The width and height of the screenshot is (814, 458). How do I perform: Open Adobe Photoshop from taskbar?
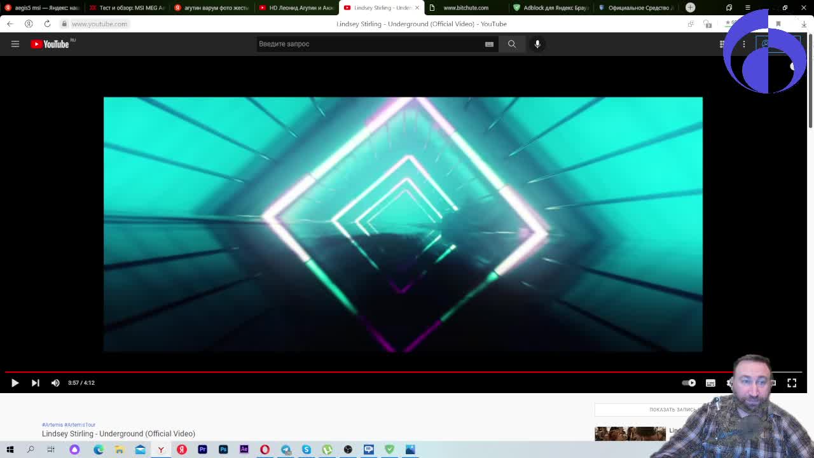click(x=223, y=450)
